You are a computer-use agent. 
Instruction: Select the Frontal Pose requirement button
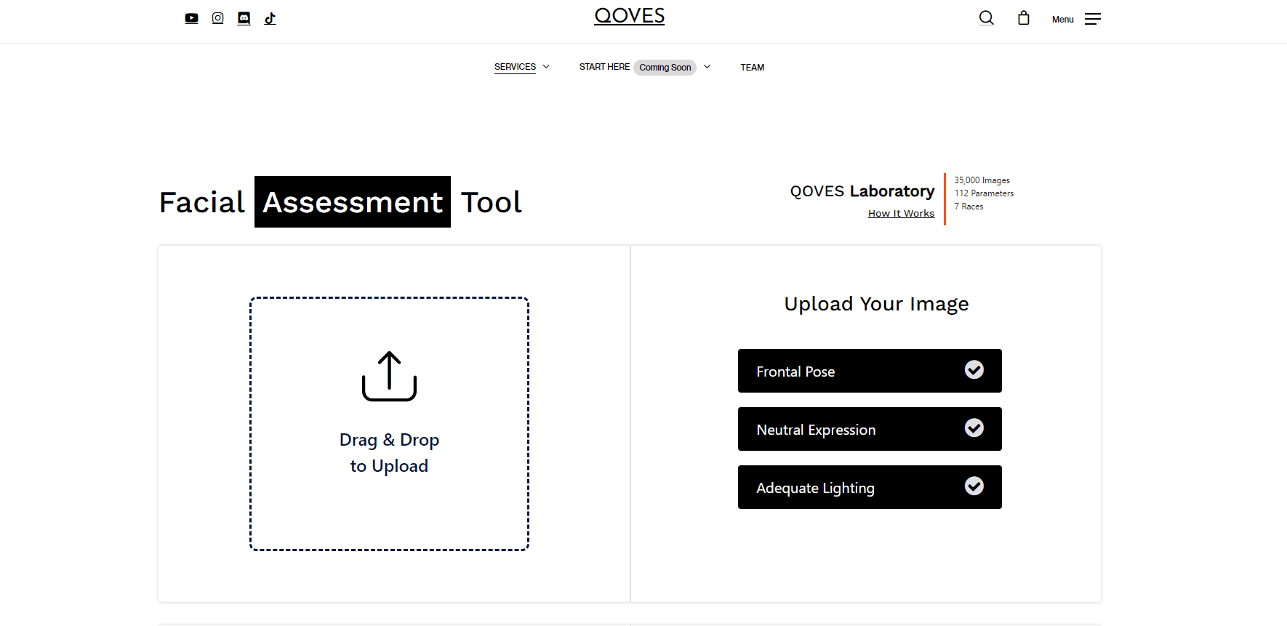click(x=870, y=371)
